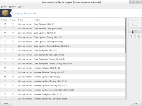Select the Core Updates Testing (distrib5) row
This screenshot has width=142, height=106.
[x=62, y=42]
